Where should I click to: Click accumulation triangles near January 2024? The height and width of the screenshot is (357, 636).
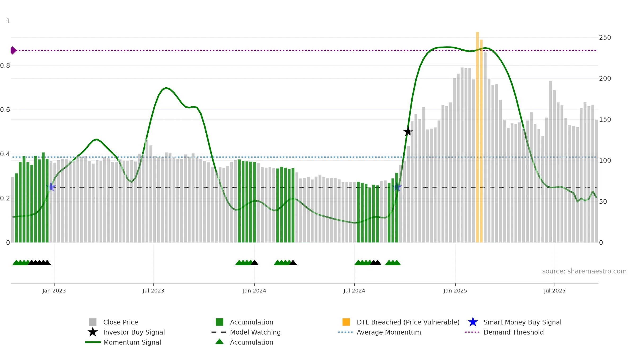click(x=247, y=263)
